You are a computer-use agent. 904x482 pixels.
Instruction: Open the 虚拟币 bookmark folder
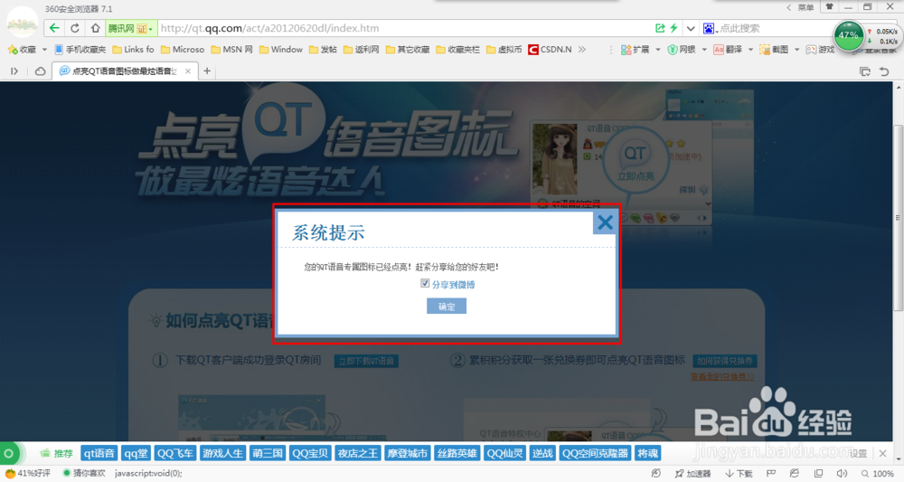(504, 50)
